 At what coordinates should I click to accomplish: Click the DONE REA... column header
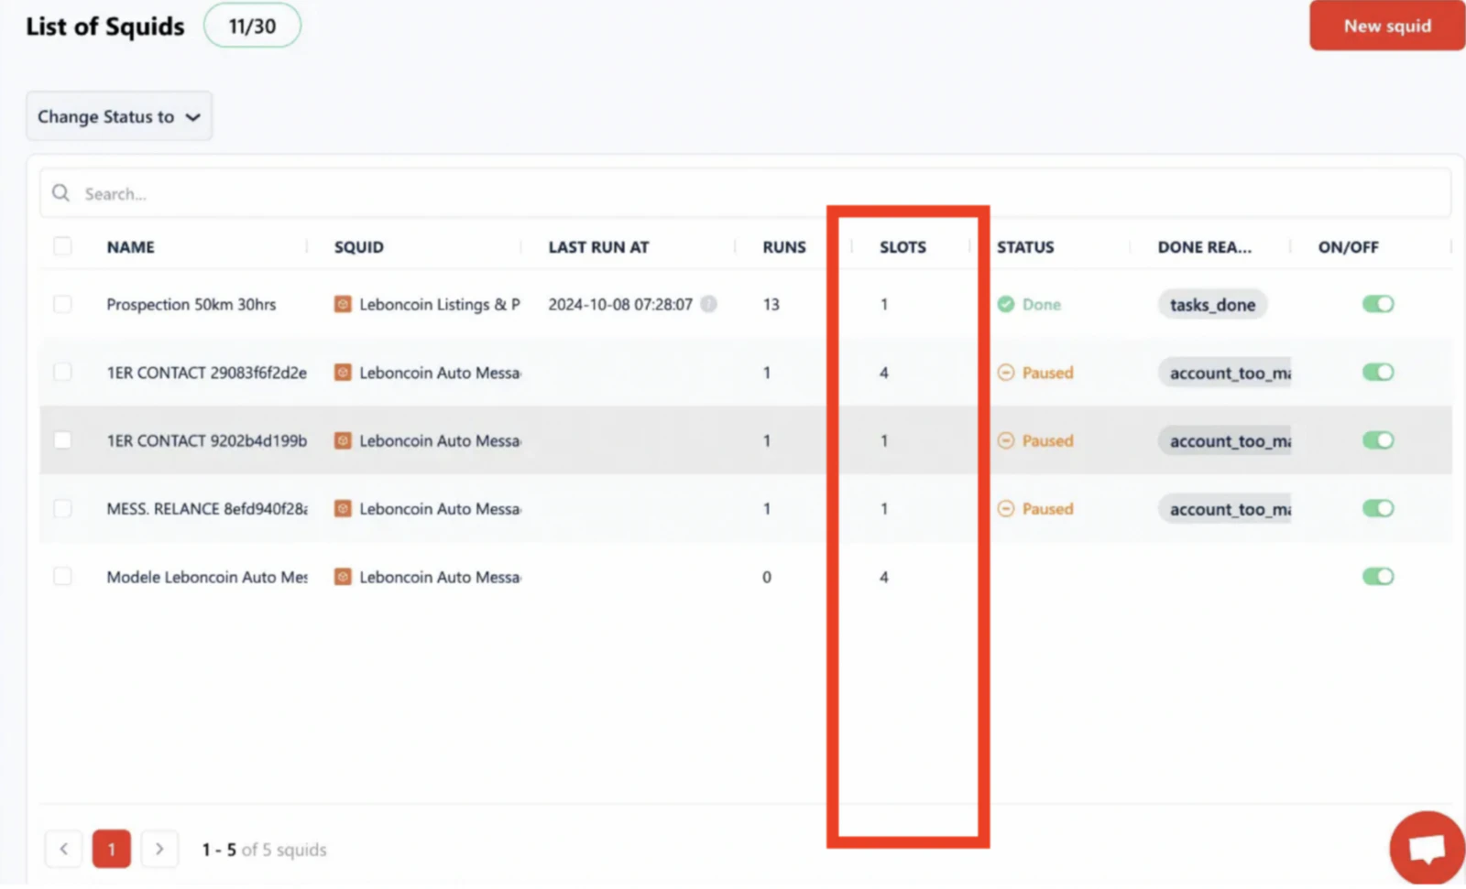click(1204, 247)
